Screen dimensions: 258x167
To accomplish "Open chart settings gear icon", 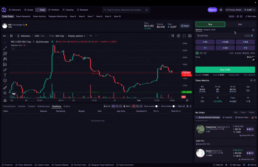I will click(x=179, y=36).
